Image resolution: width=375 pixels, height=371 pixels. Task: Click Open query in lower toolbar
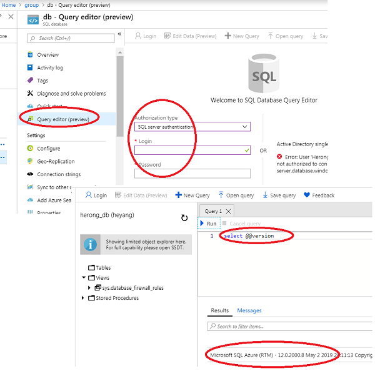coord(236,195)
